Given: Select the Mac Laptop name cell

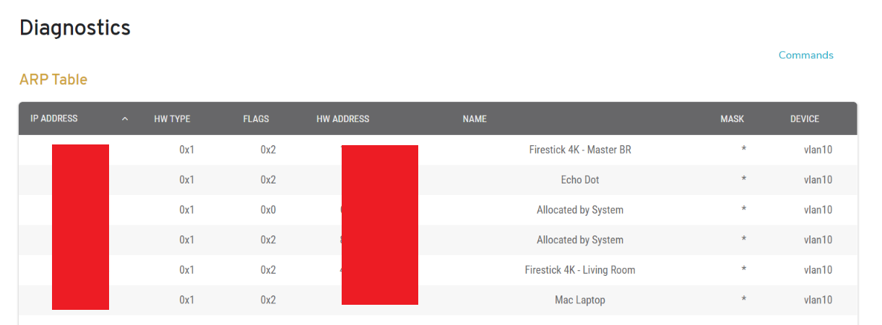Looking at the screenshot, I should point(580,300).
